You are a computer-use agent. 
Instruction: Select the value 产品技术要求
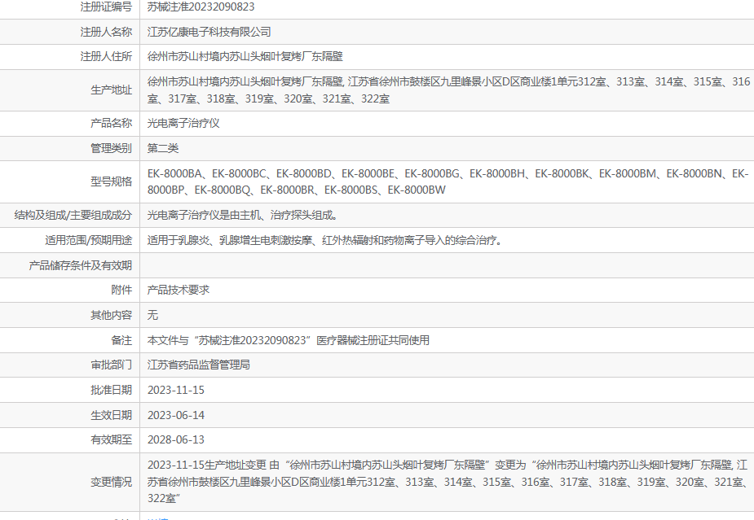click(179, 290)
